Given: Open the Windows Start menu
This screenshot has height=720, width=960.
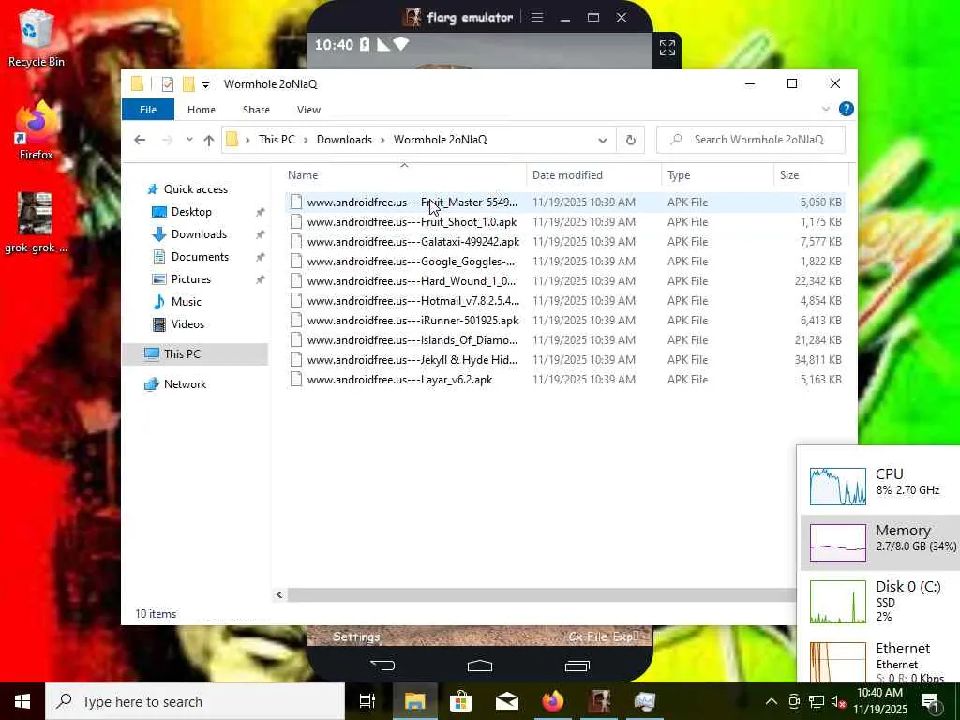Looking at the screenshot, I should point(22,701).
